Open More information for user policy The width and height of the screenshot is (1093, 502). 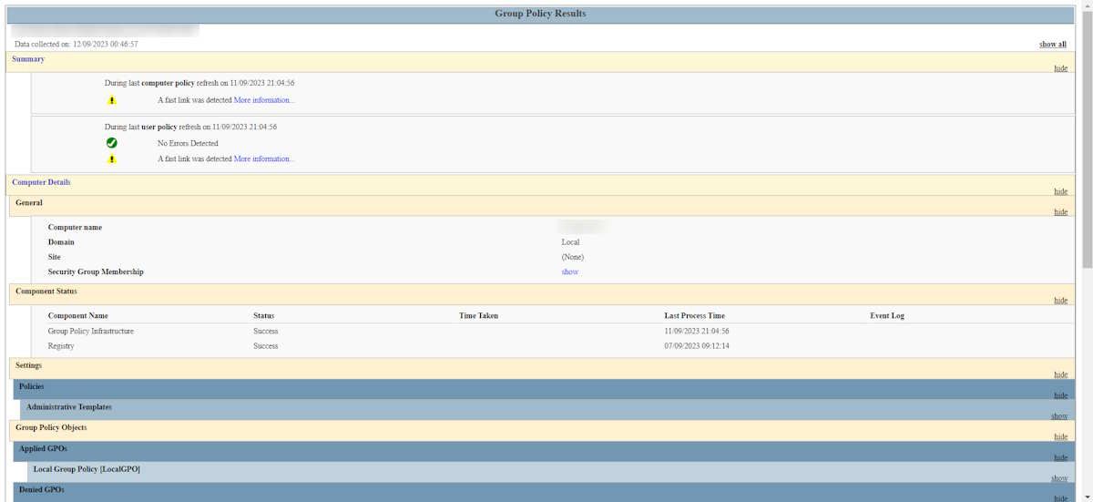[263, 159]
